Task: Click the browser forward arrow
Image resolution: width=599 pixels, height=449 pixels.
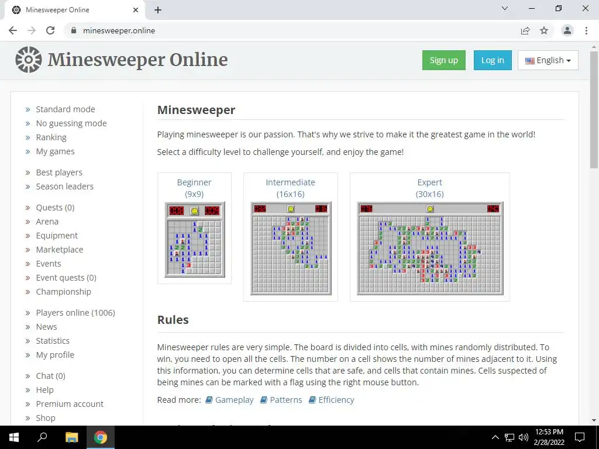Action: tap(32, 30)
